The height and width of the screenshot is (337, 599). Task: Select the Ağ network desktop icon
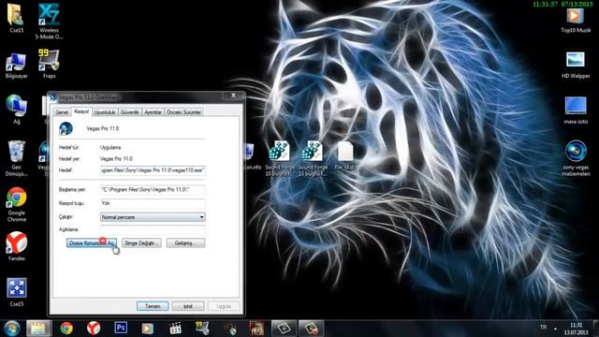(x=16, y=110)
